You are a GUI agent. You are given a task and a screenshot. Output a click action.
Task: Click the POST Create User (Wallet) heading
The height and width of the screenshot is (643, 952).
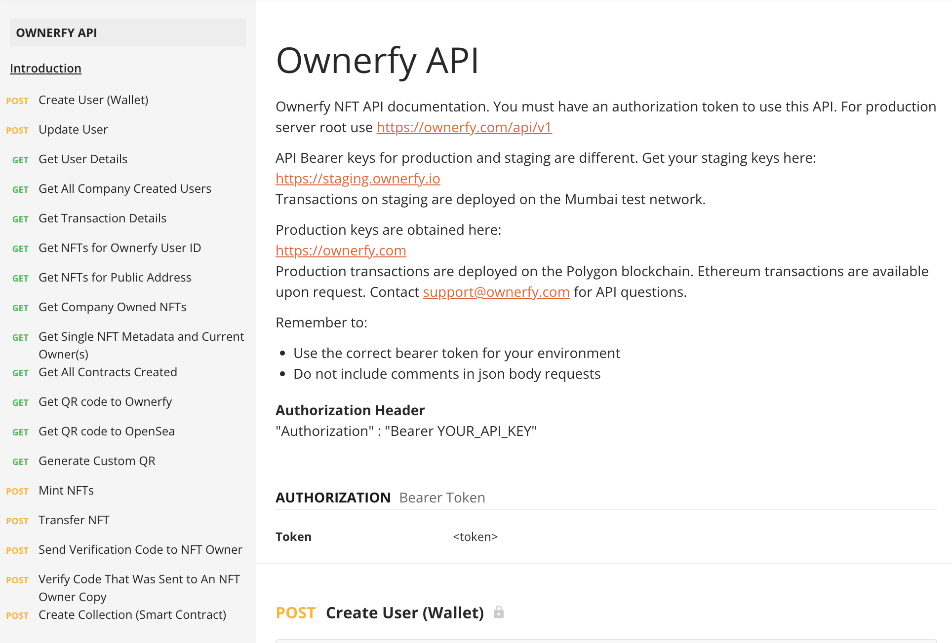click(380, 612)
